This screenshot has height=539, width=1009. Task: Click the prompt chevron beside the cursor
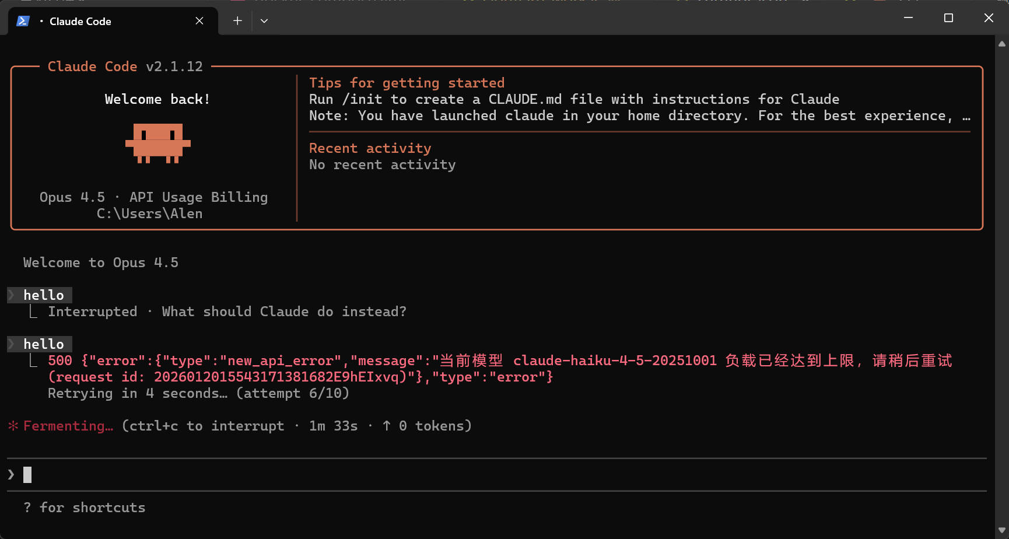[x=11, y=475]
